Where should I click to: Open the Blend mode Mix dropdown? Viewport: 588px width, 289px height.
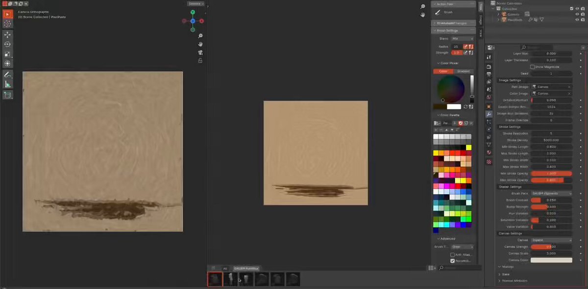point(463,39)
